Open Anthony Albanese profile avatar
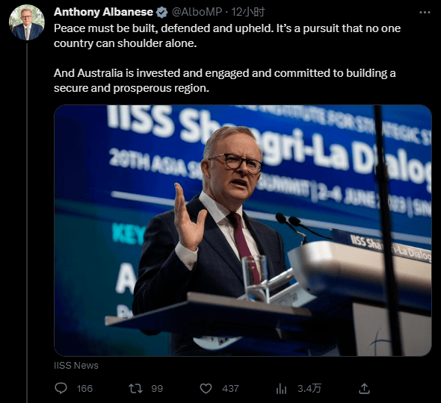441x403 pixels. (27, 22)
